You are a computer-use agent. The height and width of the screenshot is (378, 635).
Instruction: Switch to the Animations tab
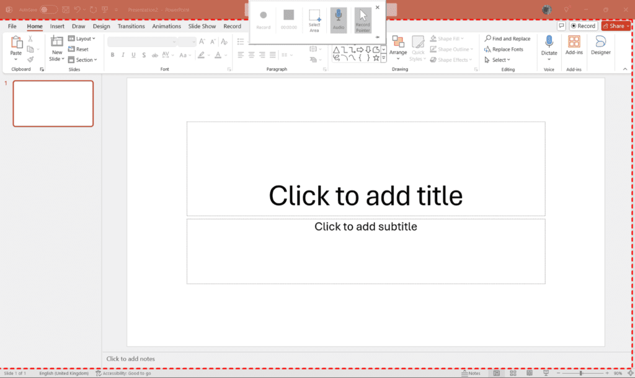(166, 26)
